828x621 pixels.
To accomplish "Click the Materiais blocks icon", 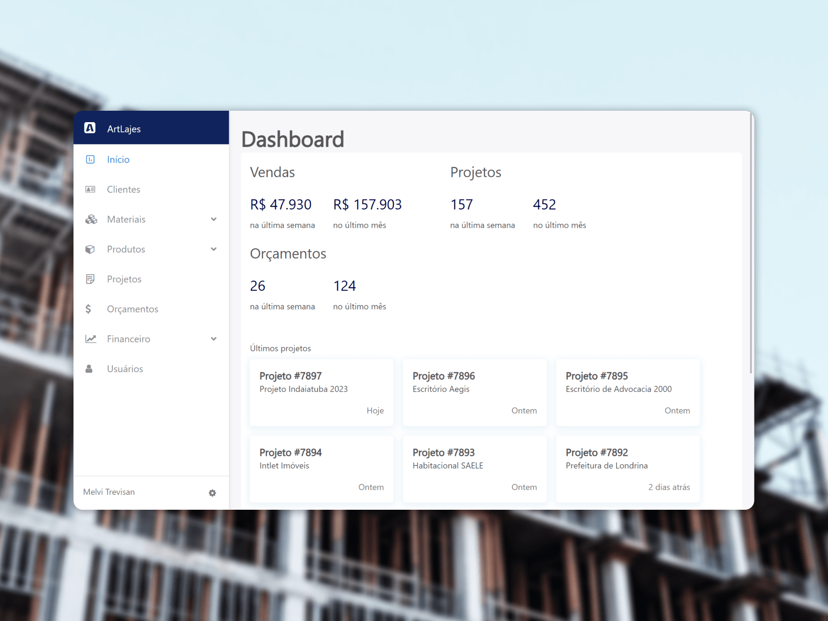I will coord(91,219).
